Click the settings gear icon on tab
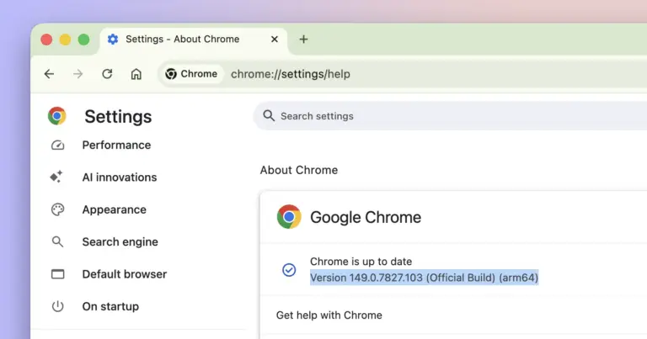The width and height of the screenshot is (647, 339). tap(113, 40)
